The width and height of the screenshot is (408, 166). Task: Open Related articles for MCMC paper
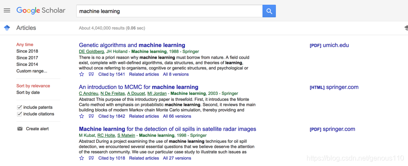tap(144, 116)
